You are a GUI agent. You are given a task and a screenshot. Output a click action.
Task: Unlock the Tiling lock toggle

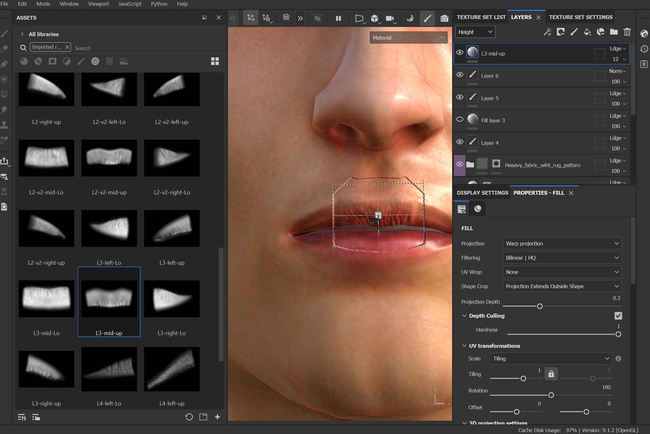click(x=551, y=374)
